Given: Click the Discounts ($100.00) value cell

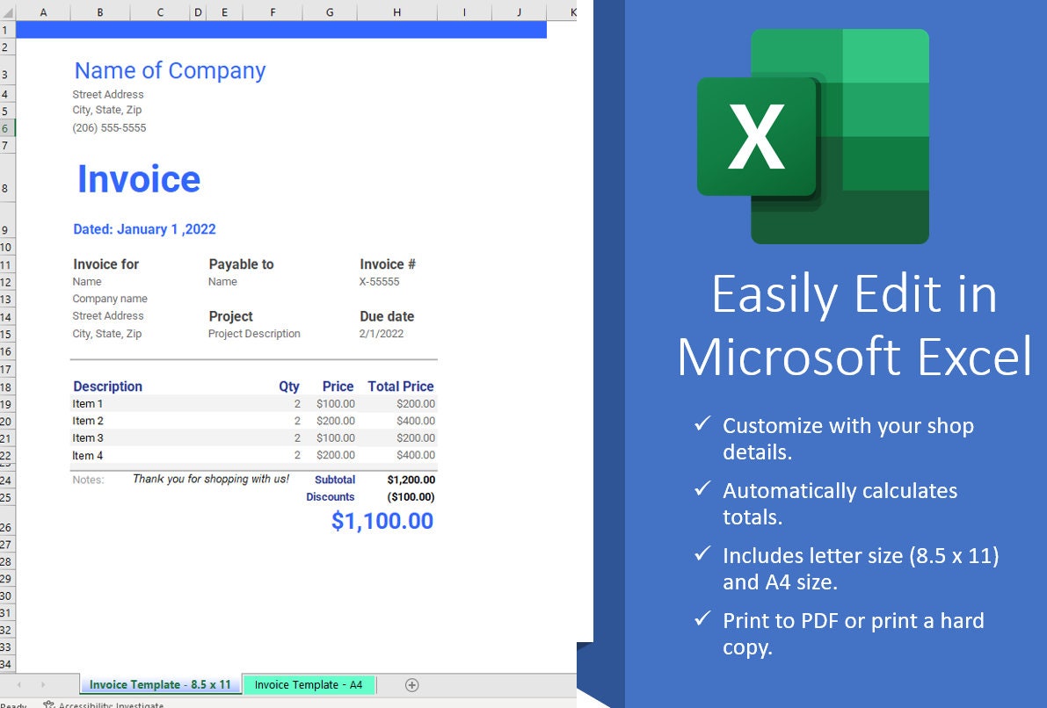Looking at the screenshot, I should pyautogui.click(x=411, y=497).
